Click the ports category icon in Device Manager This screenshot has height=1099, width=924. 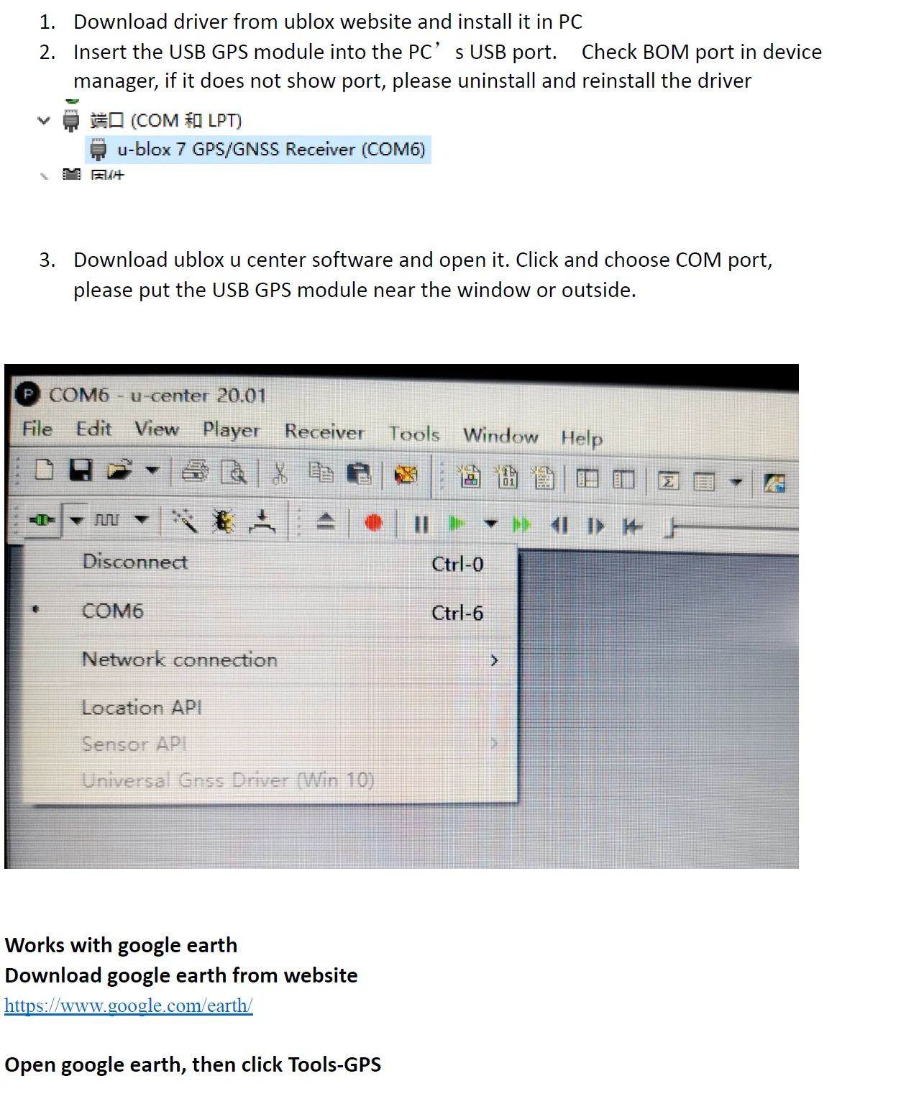click(70, 120)
